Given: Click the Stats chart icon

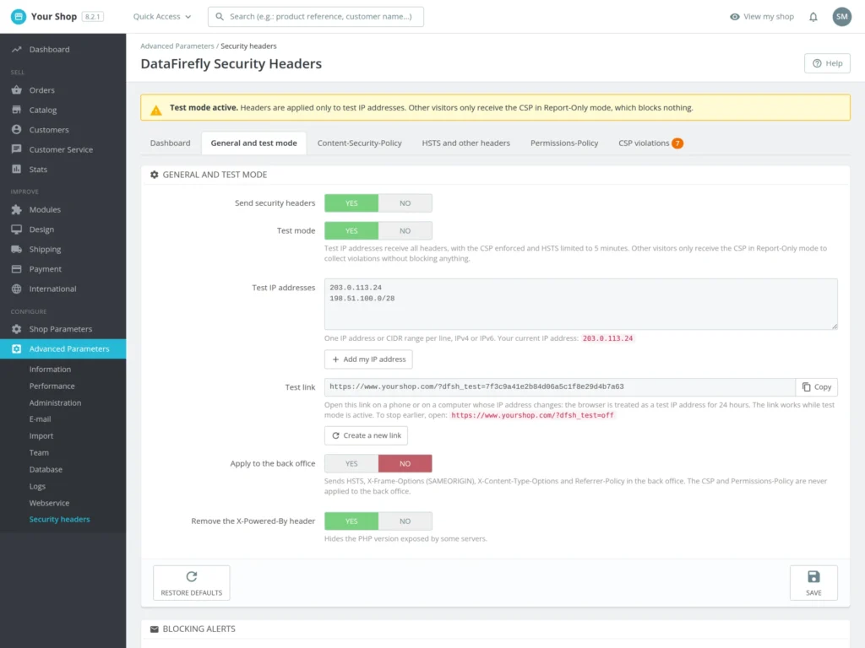Looking at the screenshot, I should pos(17,169).
